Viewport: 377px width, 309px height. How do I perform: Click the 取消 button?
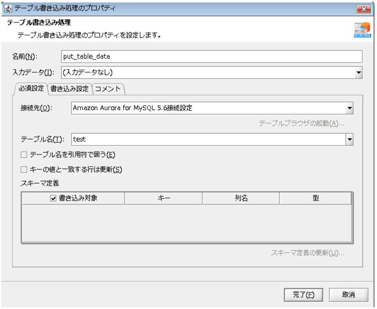pos(348,295)
